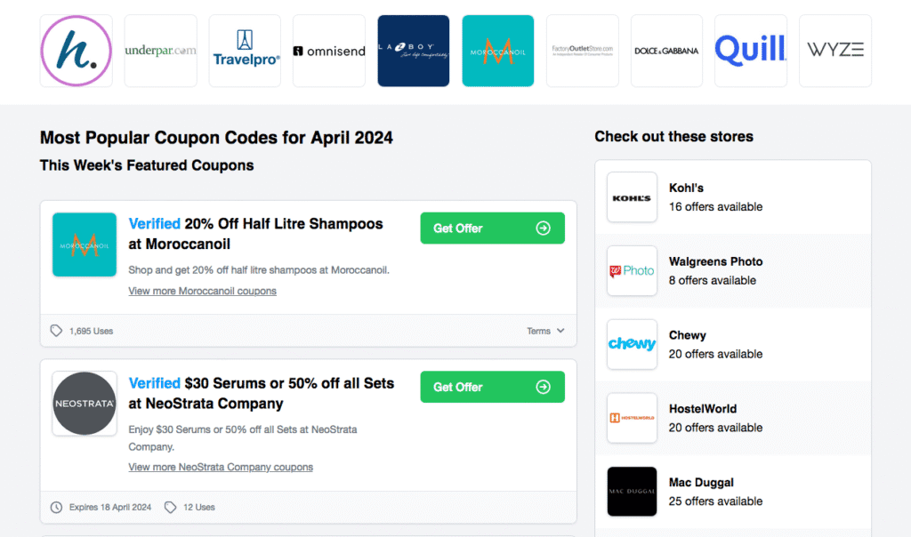Open the circled 'h.' store logo

pyautogui.click(x=76, y=51)
